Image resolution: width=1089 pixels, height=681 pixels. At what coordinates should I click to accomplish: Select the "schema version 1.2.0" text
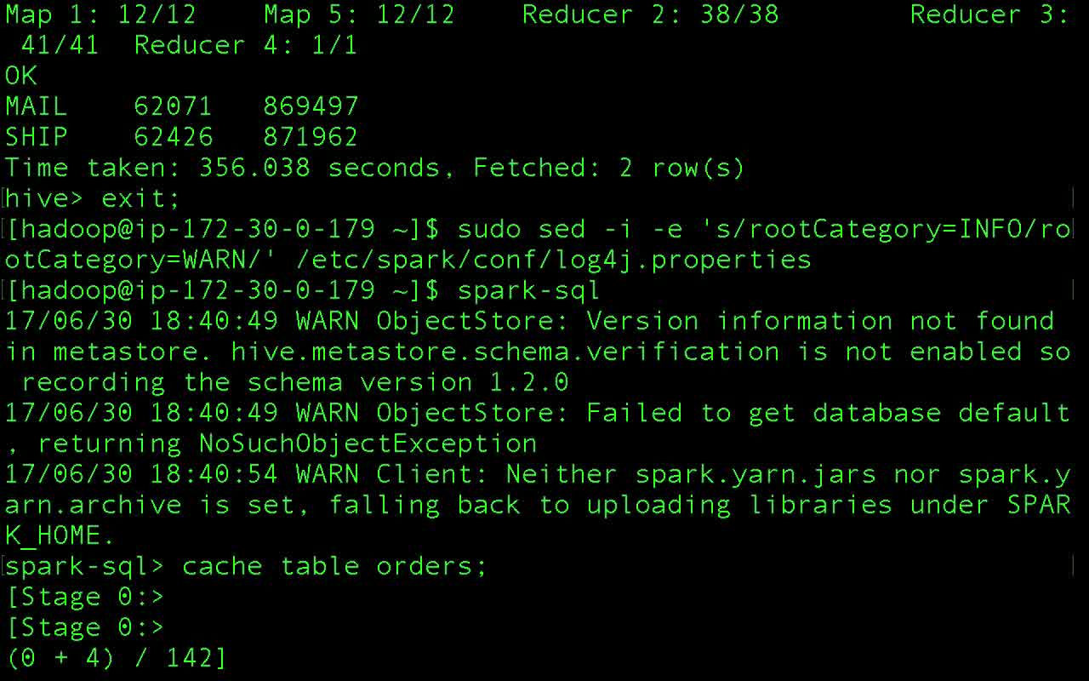click(x=408, y=382)
